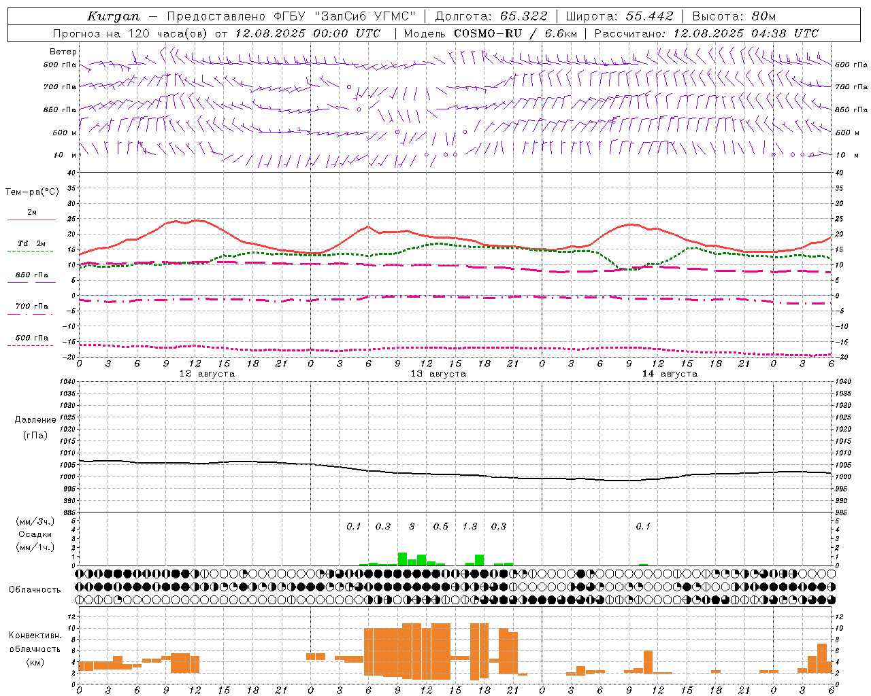The width and height of the screenshot is (871, 696).
Task: Click the '(мм/1ч.)' hourly precipitation unit label
Action: [35, 547]
